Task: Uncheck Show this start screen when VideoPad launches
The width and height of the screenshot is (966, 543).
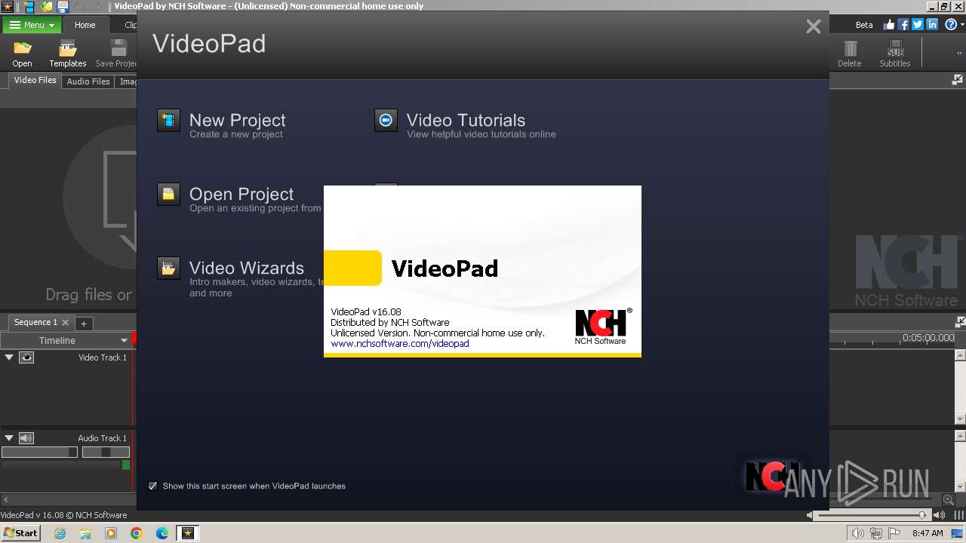Action: pos(153,486)
